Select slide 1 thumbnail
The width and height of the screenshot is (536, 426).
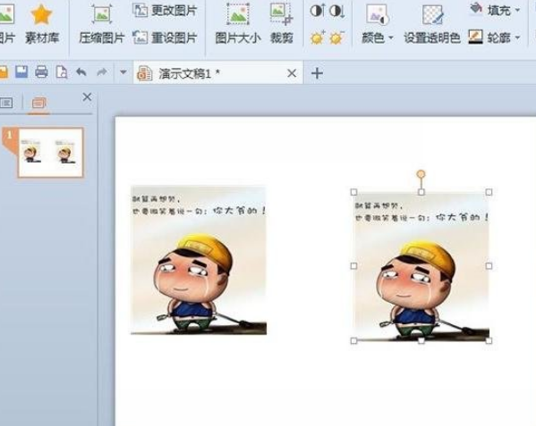[x=51, y=153]
